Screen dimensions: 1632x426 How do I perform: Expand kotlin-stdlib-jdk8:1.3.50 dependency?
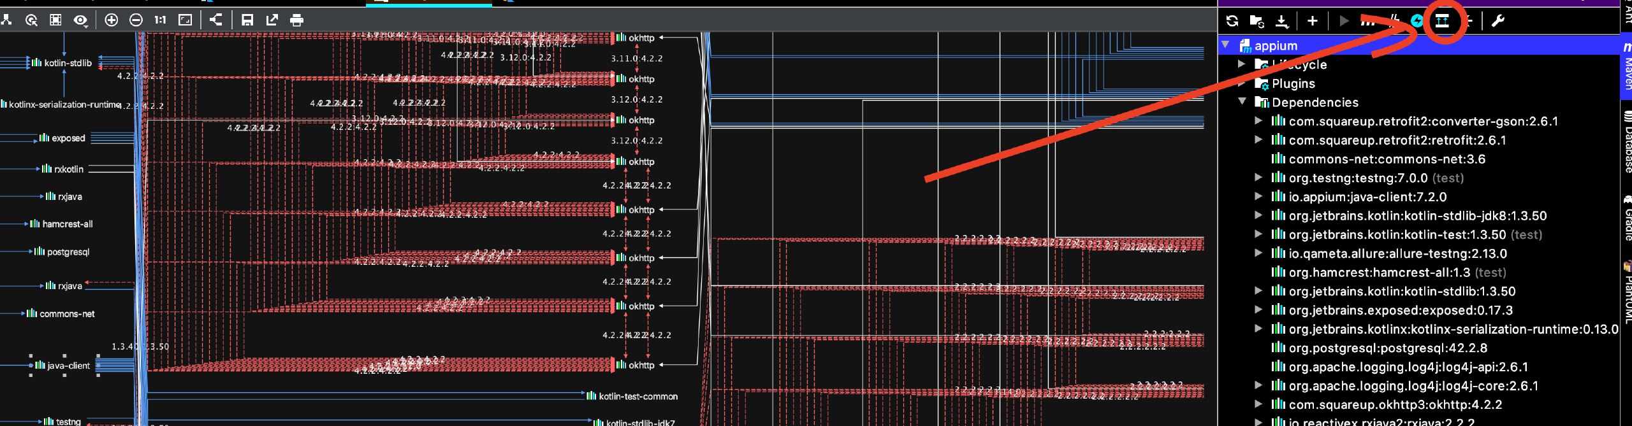[1258, 215]
